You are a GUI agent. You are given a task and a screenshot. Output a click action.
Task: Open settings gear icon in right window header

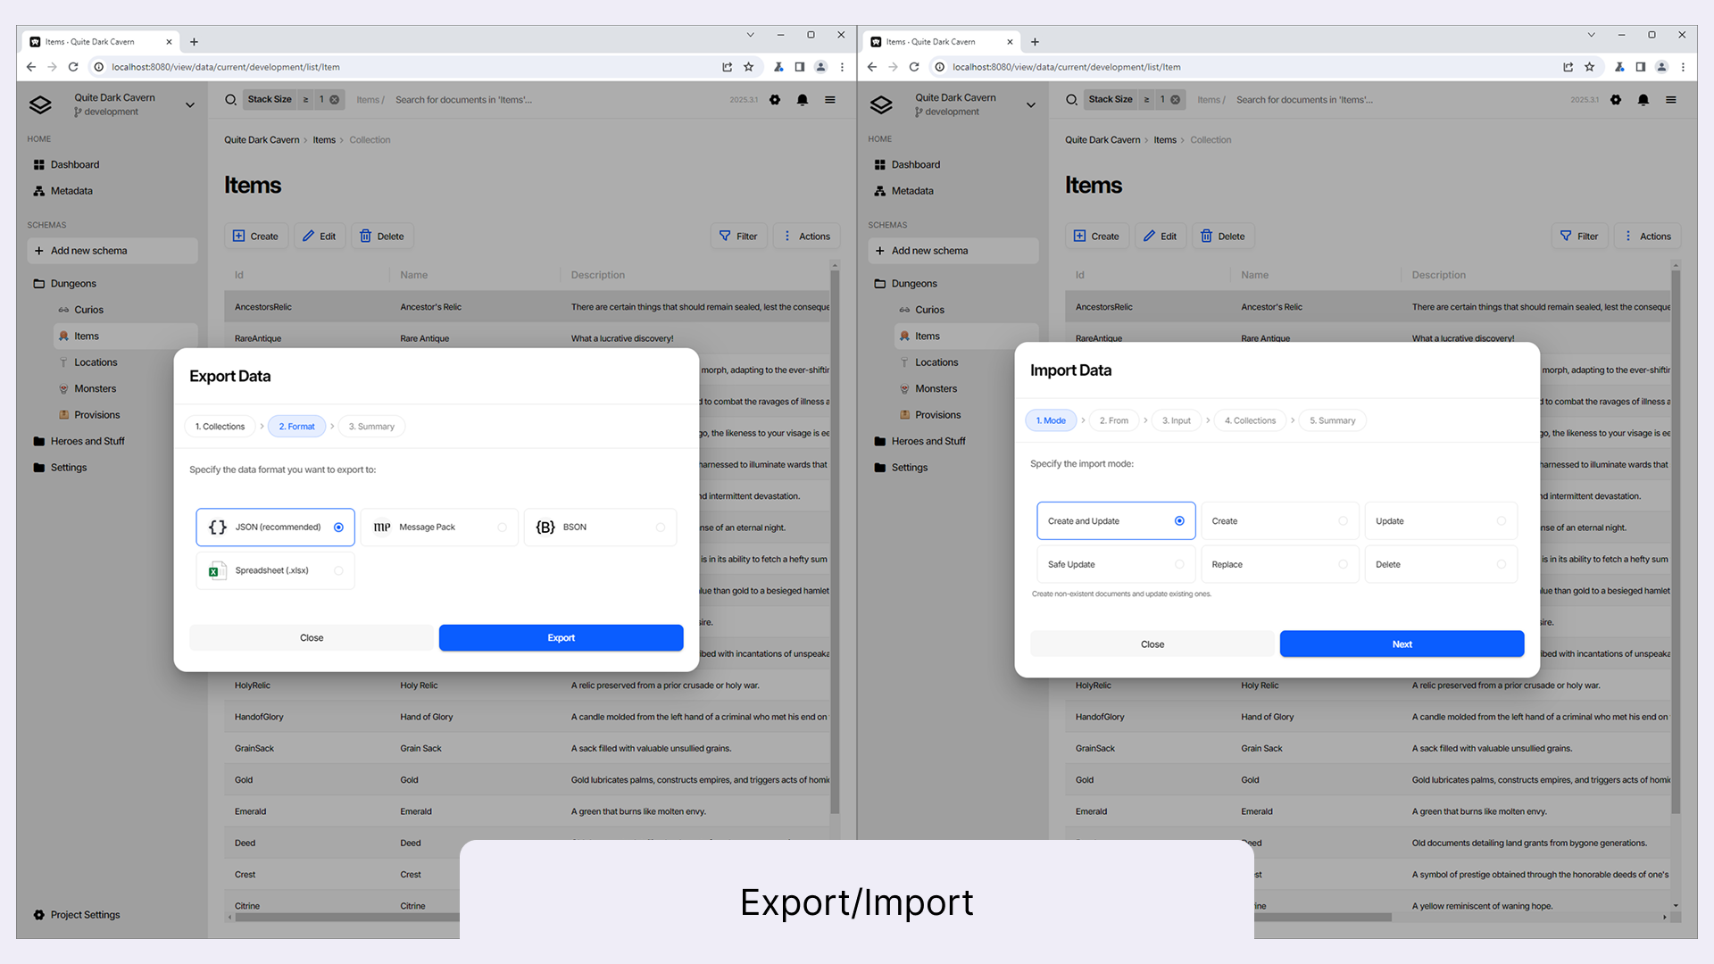pyautogui.click(x=1616, y=100)
